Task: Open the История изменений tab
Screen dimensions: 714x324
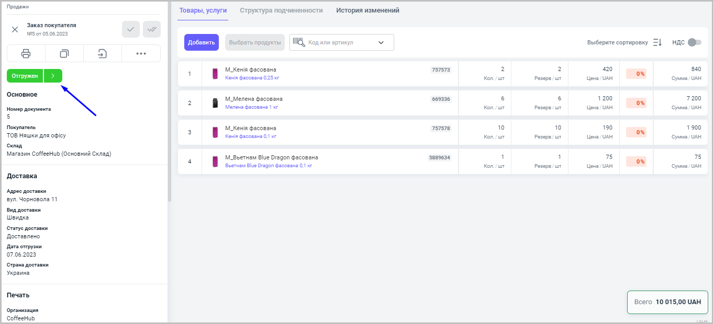Action: coord(367,10)
